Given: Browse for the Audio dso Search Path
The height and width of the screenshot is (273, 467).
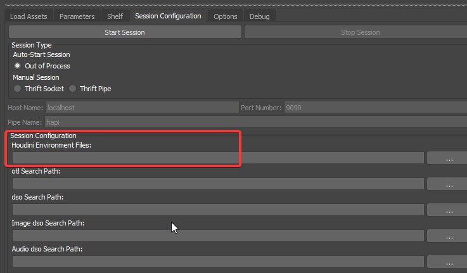Looking at the screenshot, I should [447, 262].
